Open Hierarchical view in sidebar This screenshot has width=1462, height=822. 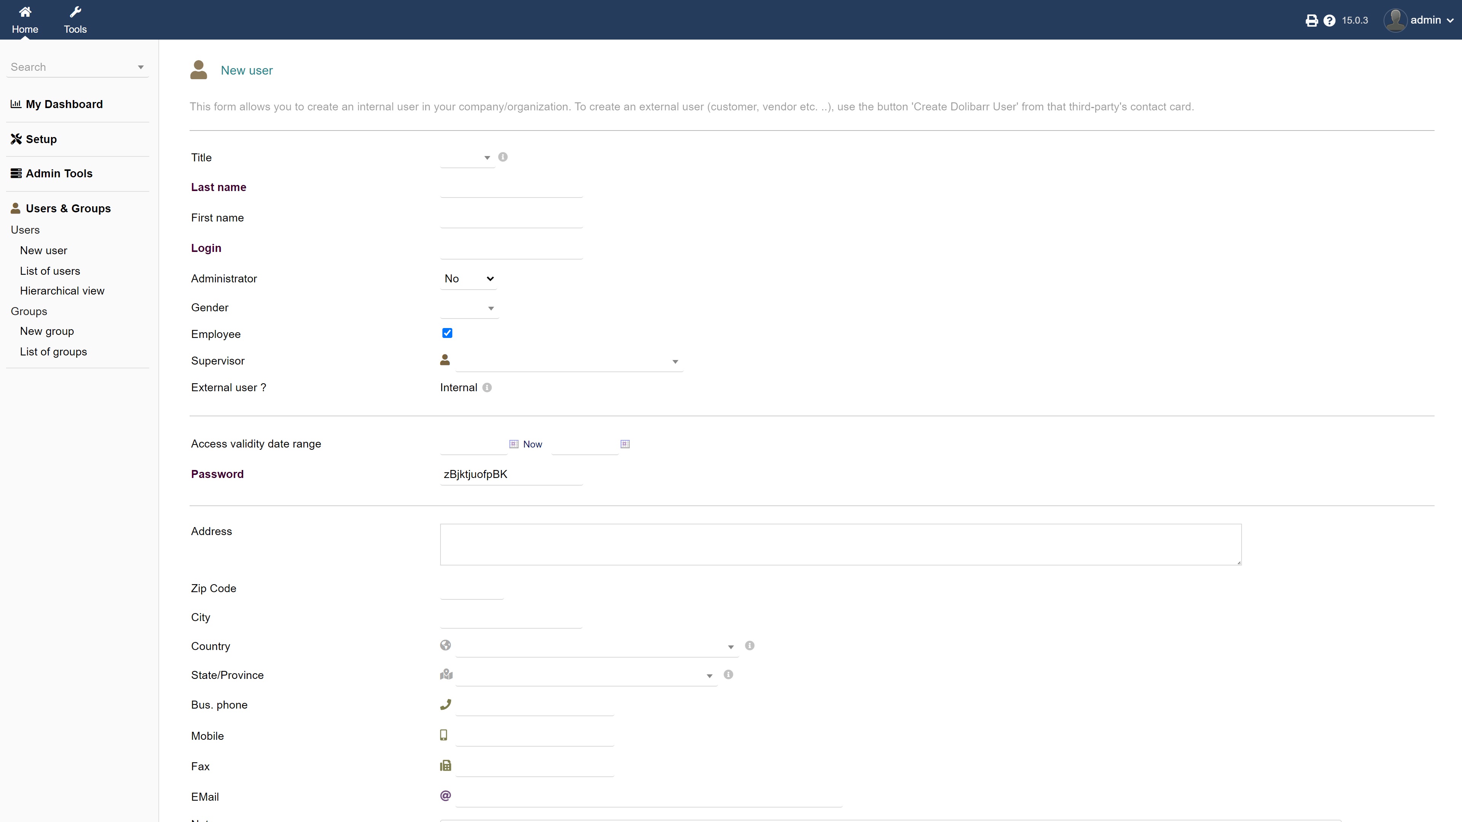[x=62, y=291]
